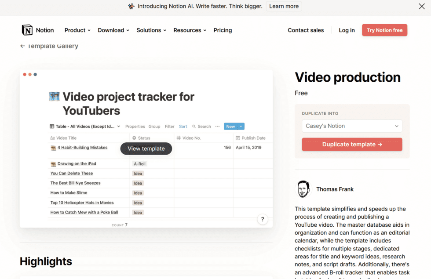The height and width of the screenshot is (279, 431).
Task: Open the Casey's Notion workspace dropdown
Action: 352,126
